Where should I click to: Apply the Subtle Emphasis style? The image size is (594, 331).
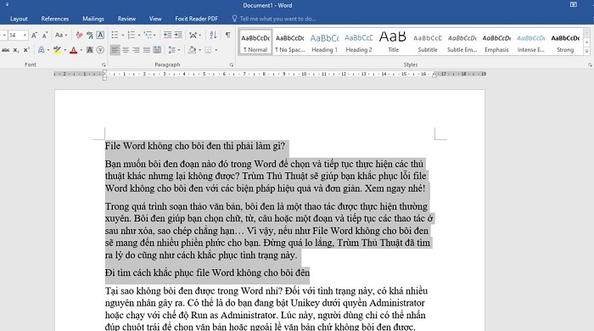[x=462, y=42]
